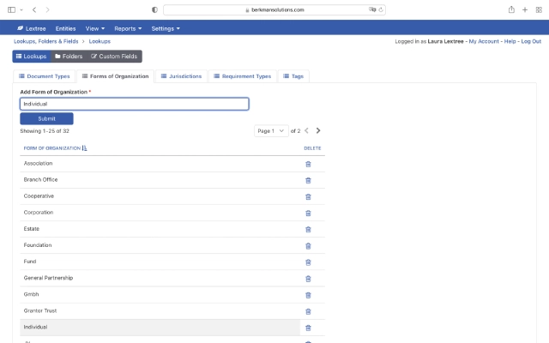Focus the Add Form of Organization field
Screen dimensions: 549x343
pos(135,104)
